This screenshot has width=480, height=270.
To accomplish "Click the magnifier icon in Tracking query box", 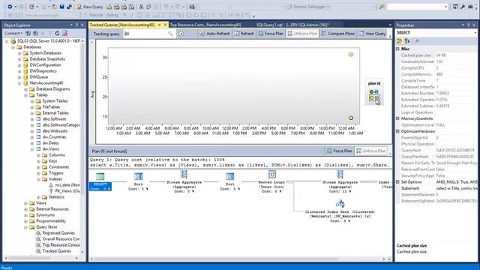I will (170, 34).
